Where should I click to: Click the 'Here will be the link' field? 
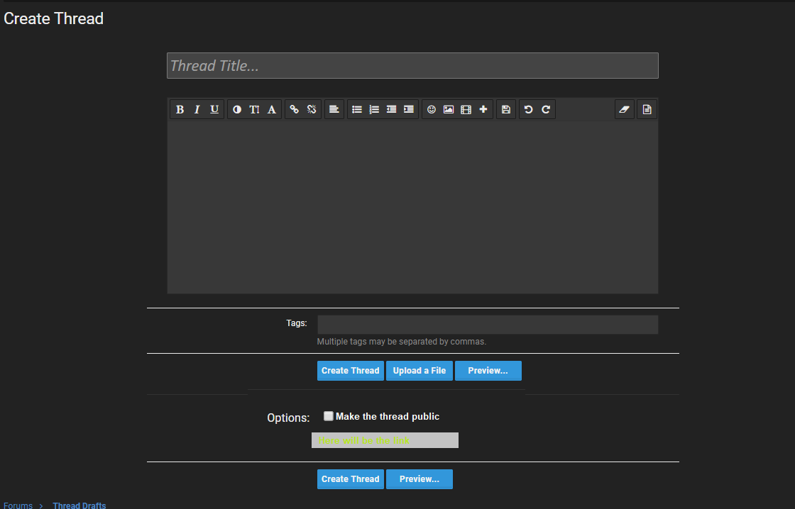[x=385, y=440]
